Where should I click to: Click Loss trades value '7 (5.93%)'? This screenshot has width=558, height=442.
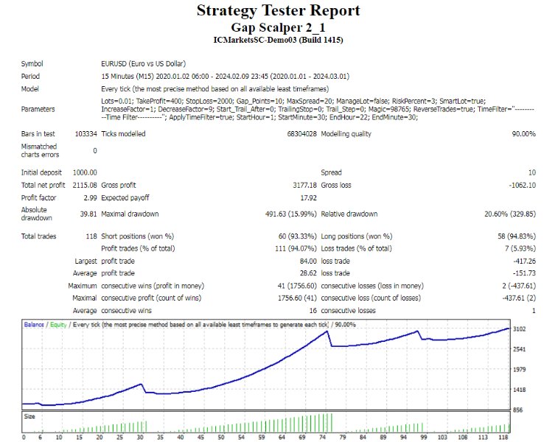click(x=520, y=248)
